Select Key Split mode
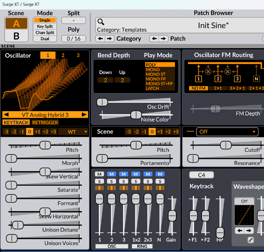Screen dimensions: 264x252 click(45, 26)
